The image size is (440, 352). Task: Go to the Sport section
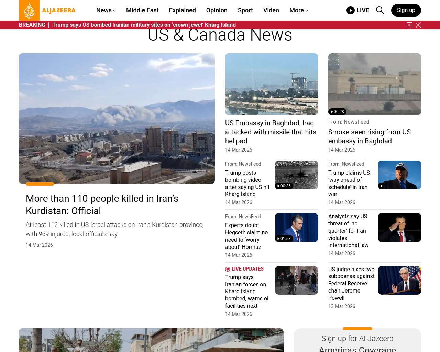click(x=245, y=10)
